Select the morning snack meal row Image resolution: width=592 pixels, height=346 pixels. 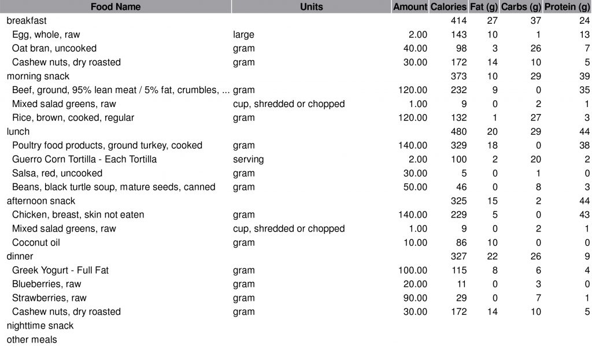pyautogui.click(x=38, y=76)
